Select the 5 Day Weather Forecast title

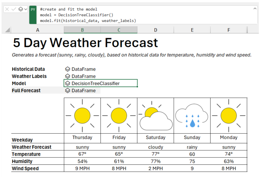(x=85, y=43)
